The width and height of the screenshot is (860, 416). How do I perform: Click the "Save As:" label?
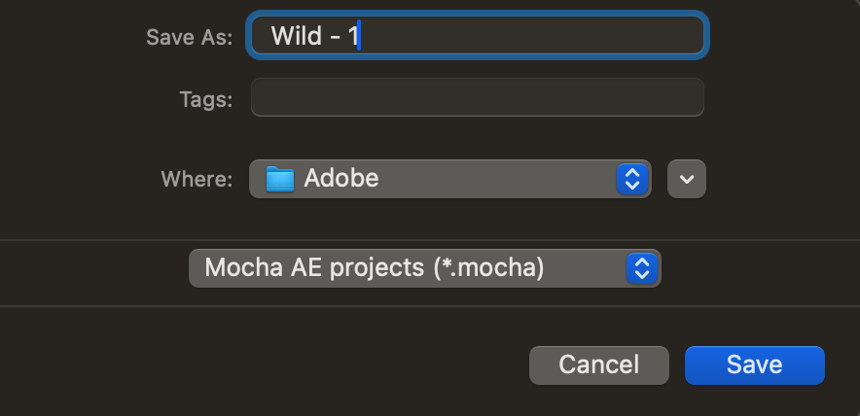(x=189, y=37)
